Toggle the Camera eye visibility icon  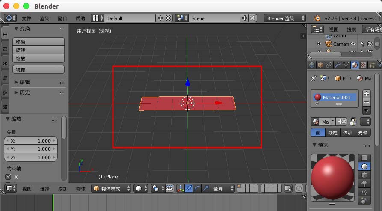(353, 44)
